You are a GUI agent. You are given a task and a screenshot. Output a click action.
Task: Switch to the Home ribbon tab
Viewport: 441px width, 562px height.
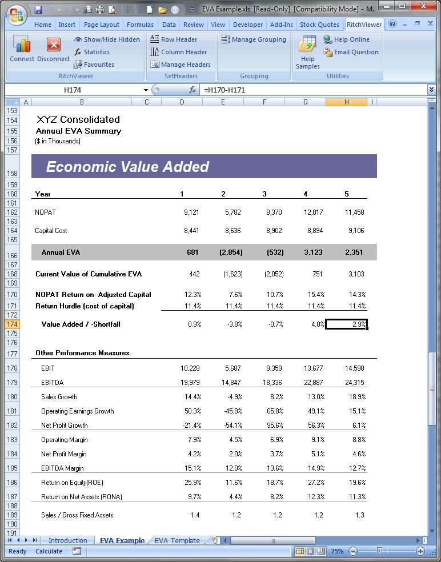point(43,25)
